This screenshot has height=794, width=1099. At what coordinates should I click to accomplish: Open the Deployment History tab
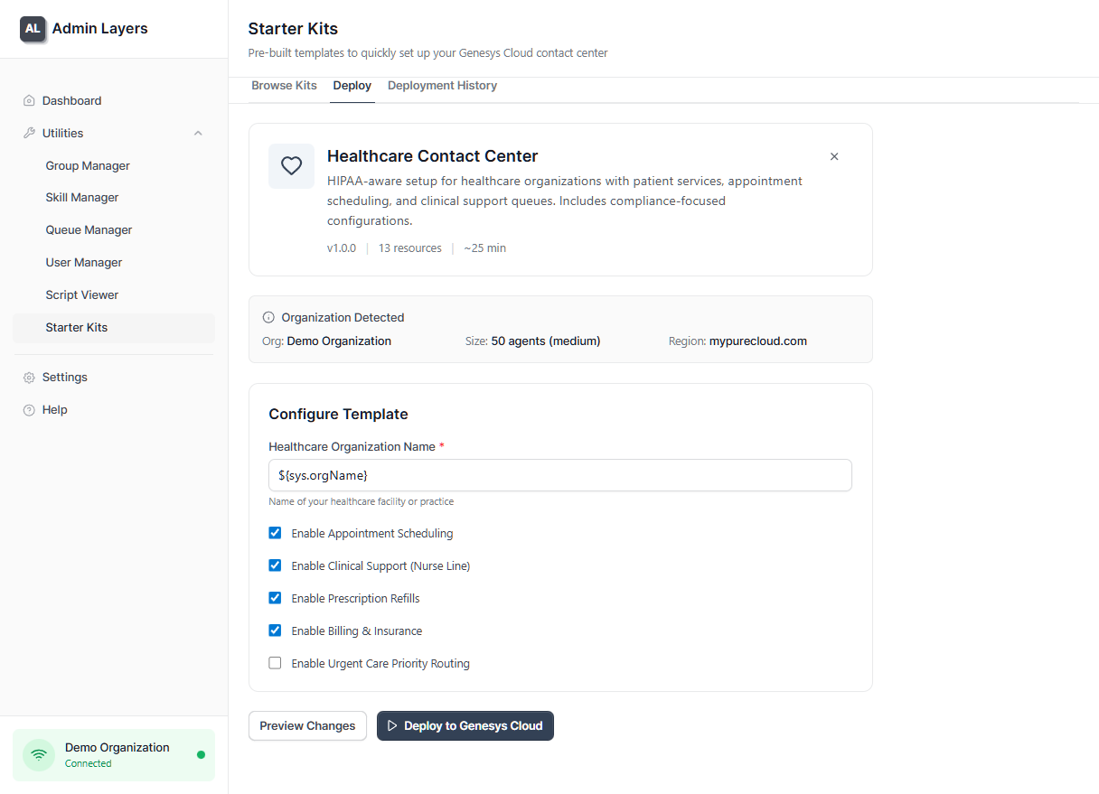pyautogui.click(x=442, y=85)
